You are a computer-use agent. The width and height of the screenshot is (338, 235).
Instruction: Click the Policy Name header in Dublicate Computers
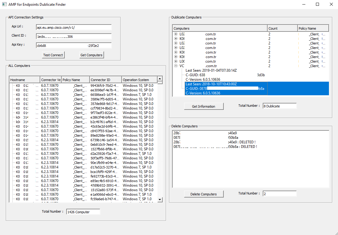pos(313,28)
